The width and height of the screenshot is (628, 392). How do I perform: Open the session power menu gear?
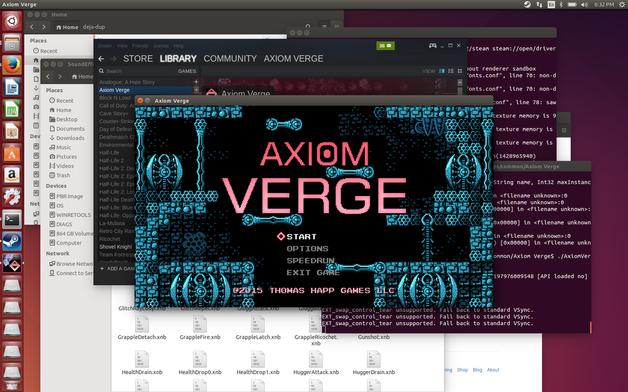[x=621, y=4]
